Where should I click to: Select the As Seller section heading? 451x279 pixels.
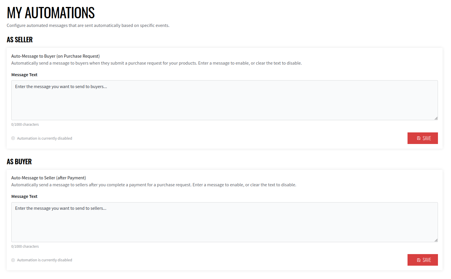tap(20, 40)
